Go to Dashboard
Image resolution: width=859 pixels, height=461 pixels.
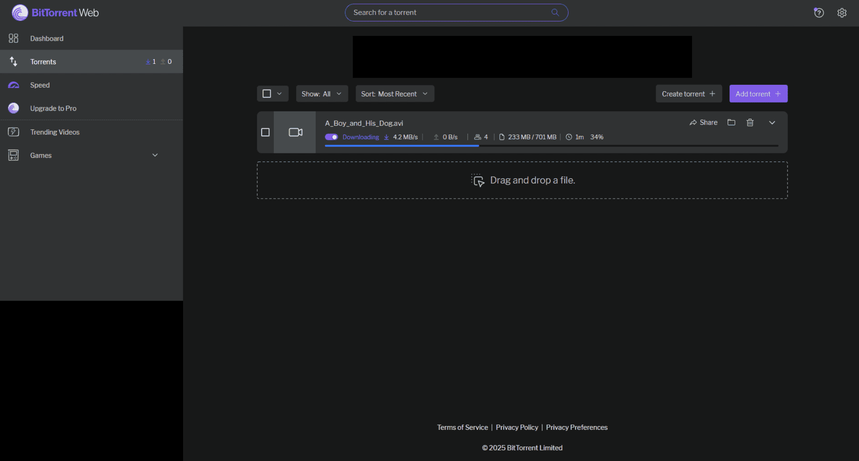click(91, 38)
